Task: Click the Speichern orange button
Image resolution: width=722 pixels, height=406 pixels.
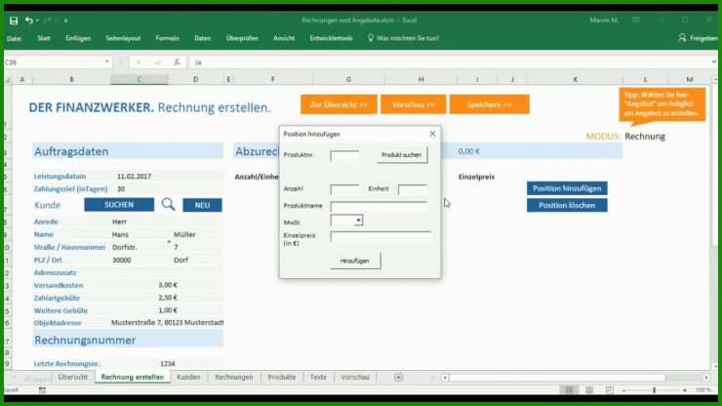Action: point(489,104)
